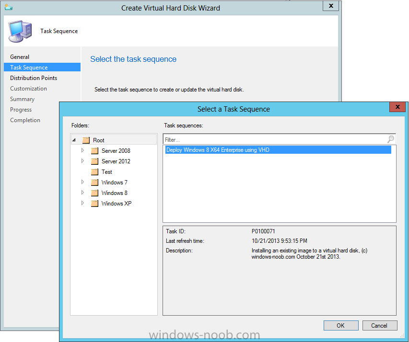The height and width of the screenshot is (342, 409).
Task: Click the magnifier search icon in Filter box
Action: (390, 139)
